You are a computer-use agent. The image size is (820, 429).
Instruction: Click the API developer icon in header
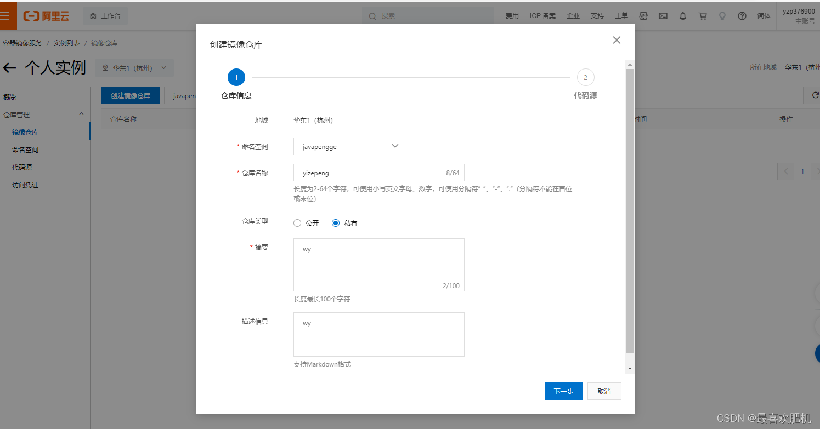point(643,16)
